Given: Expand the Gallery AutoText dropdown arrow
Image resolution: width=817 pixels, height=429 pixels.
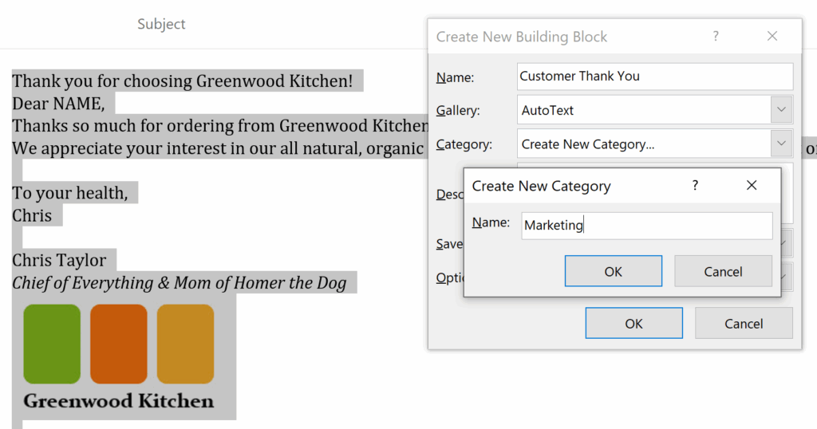Looking at the screenshot, I should [782, 110].
